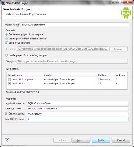Cancel the New Android Project wizard
The image size is (134, 147).
tap(121, 140)
